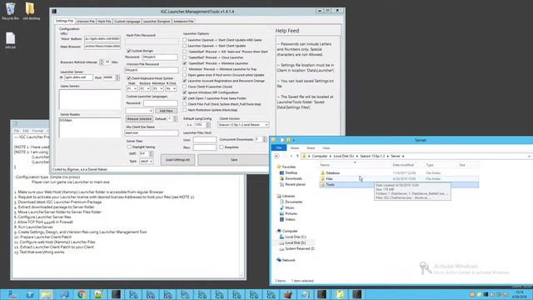Switch to the cVersion File tab
The image size is (533, 300).
(85, 21)
